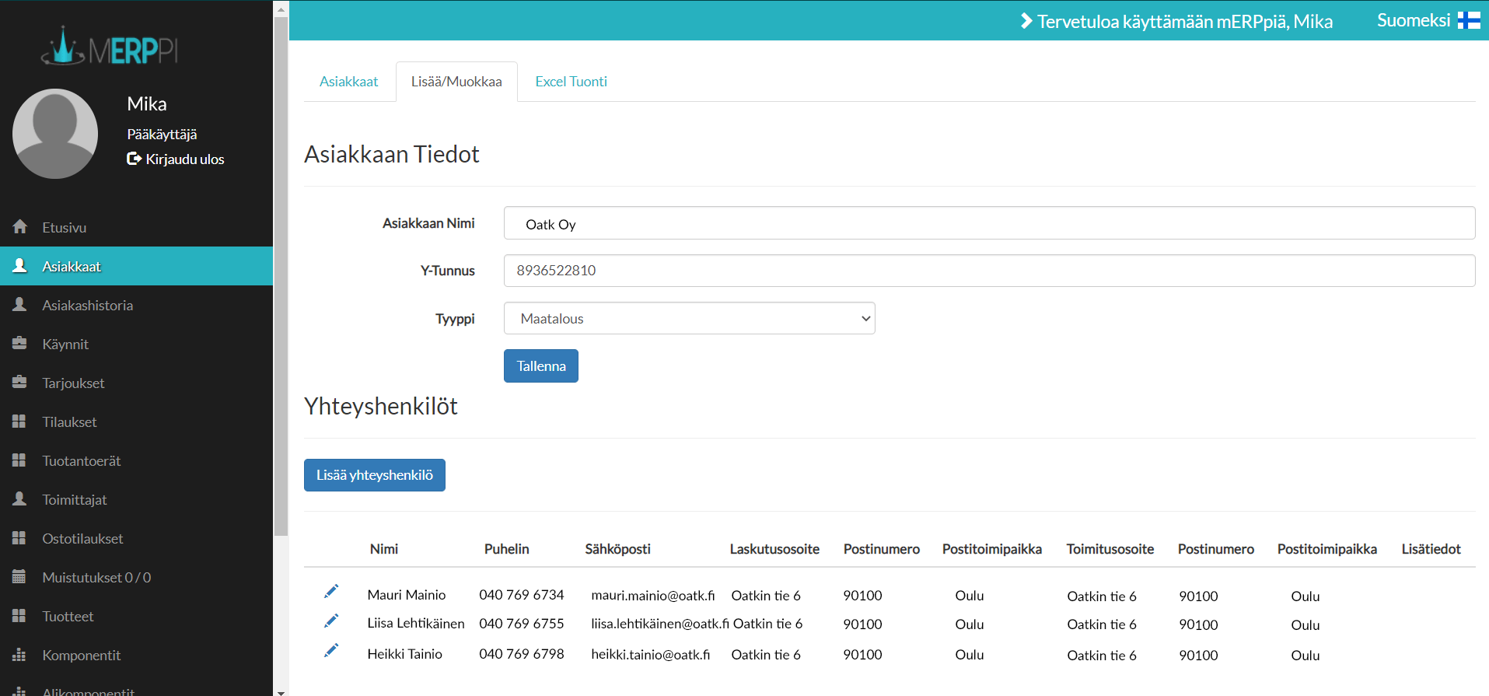Image resolution: width=1489 pixels, height=696 pixels.
Task: Open Toimittajat menu item
Action: [137, 499]
